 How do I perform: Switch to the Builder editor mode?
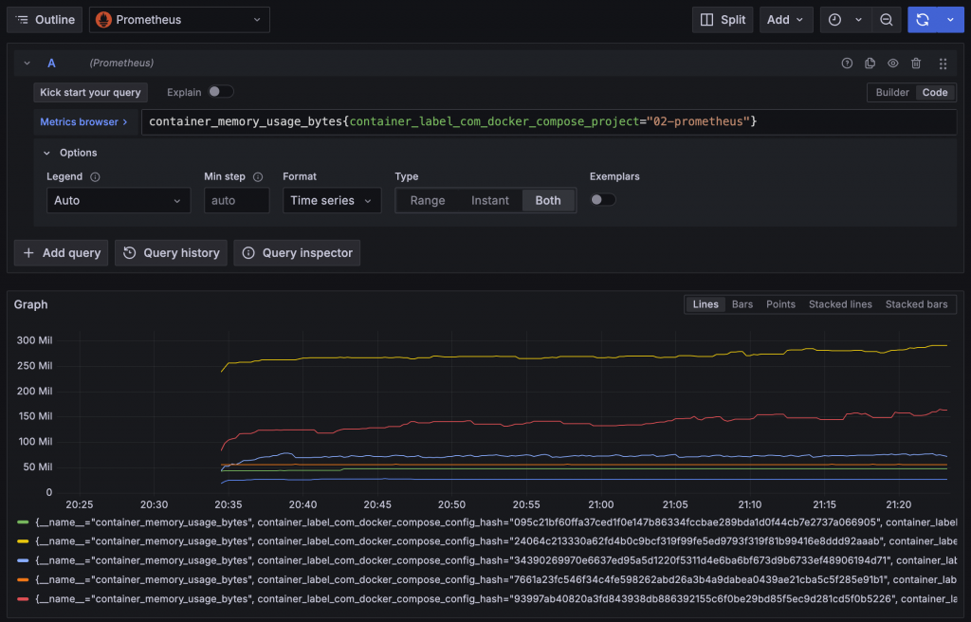click(891, 92)
